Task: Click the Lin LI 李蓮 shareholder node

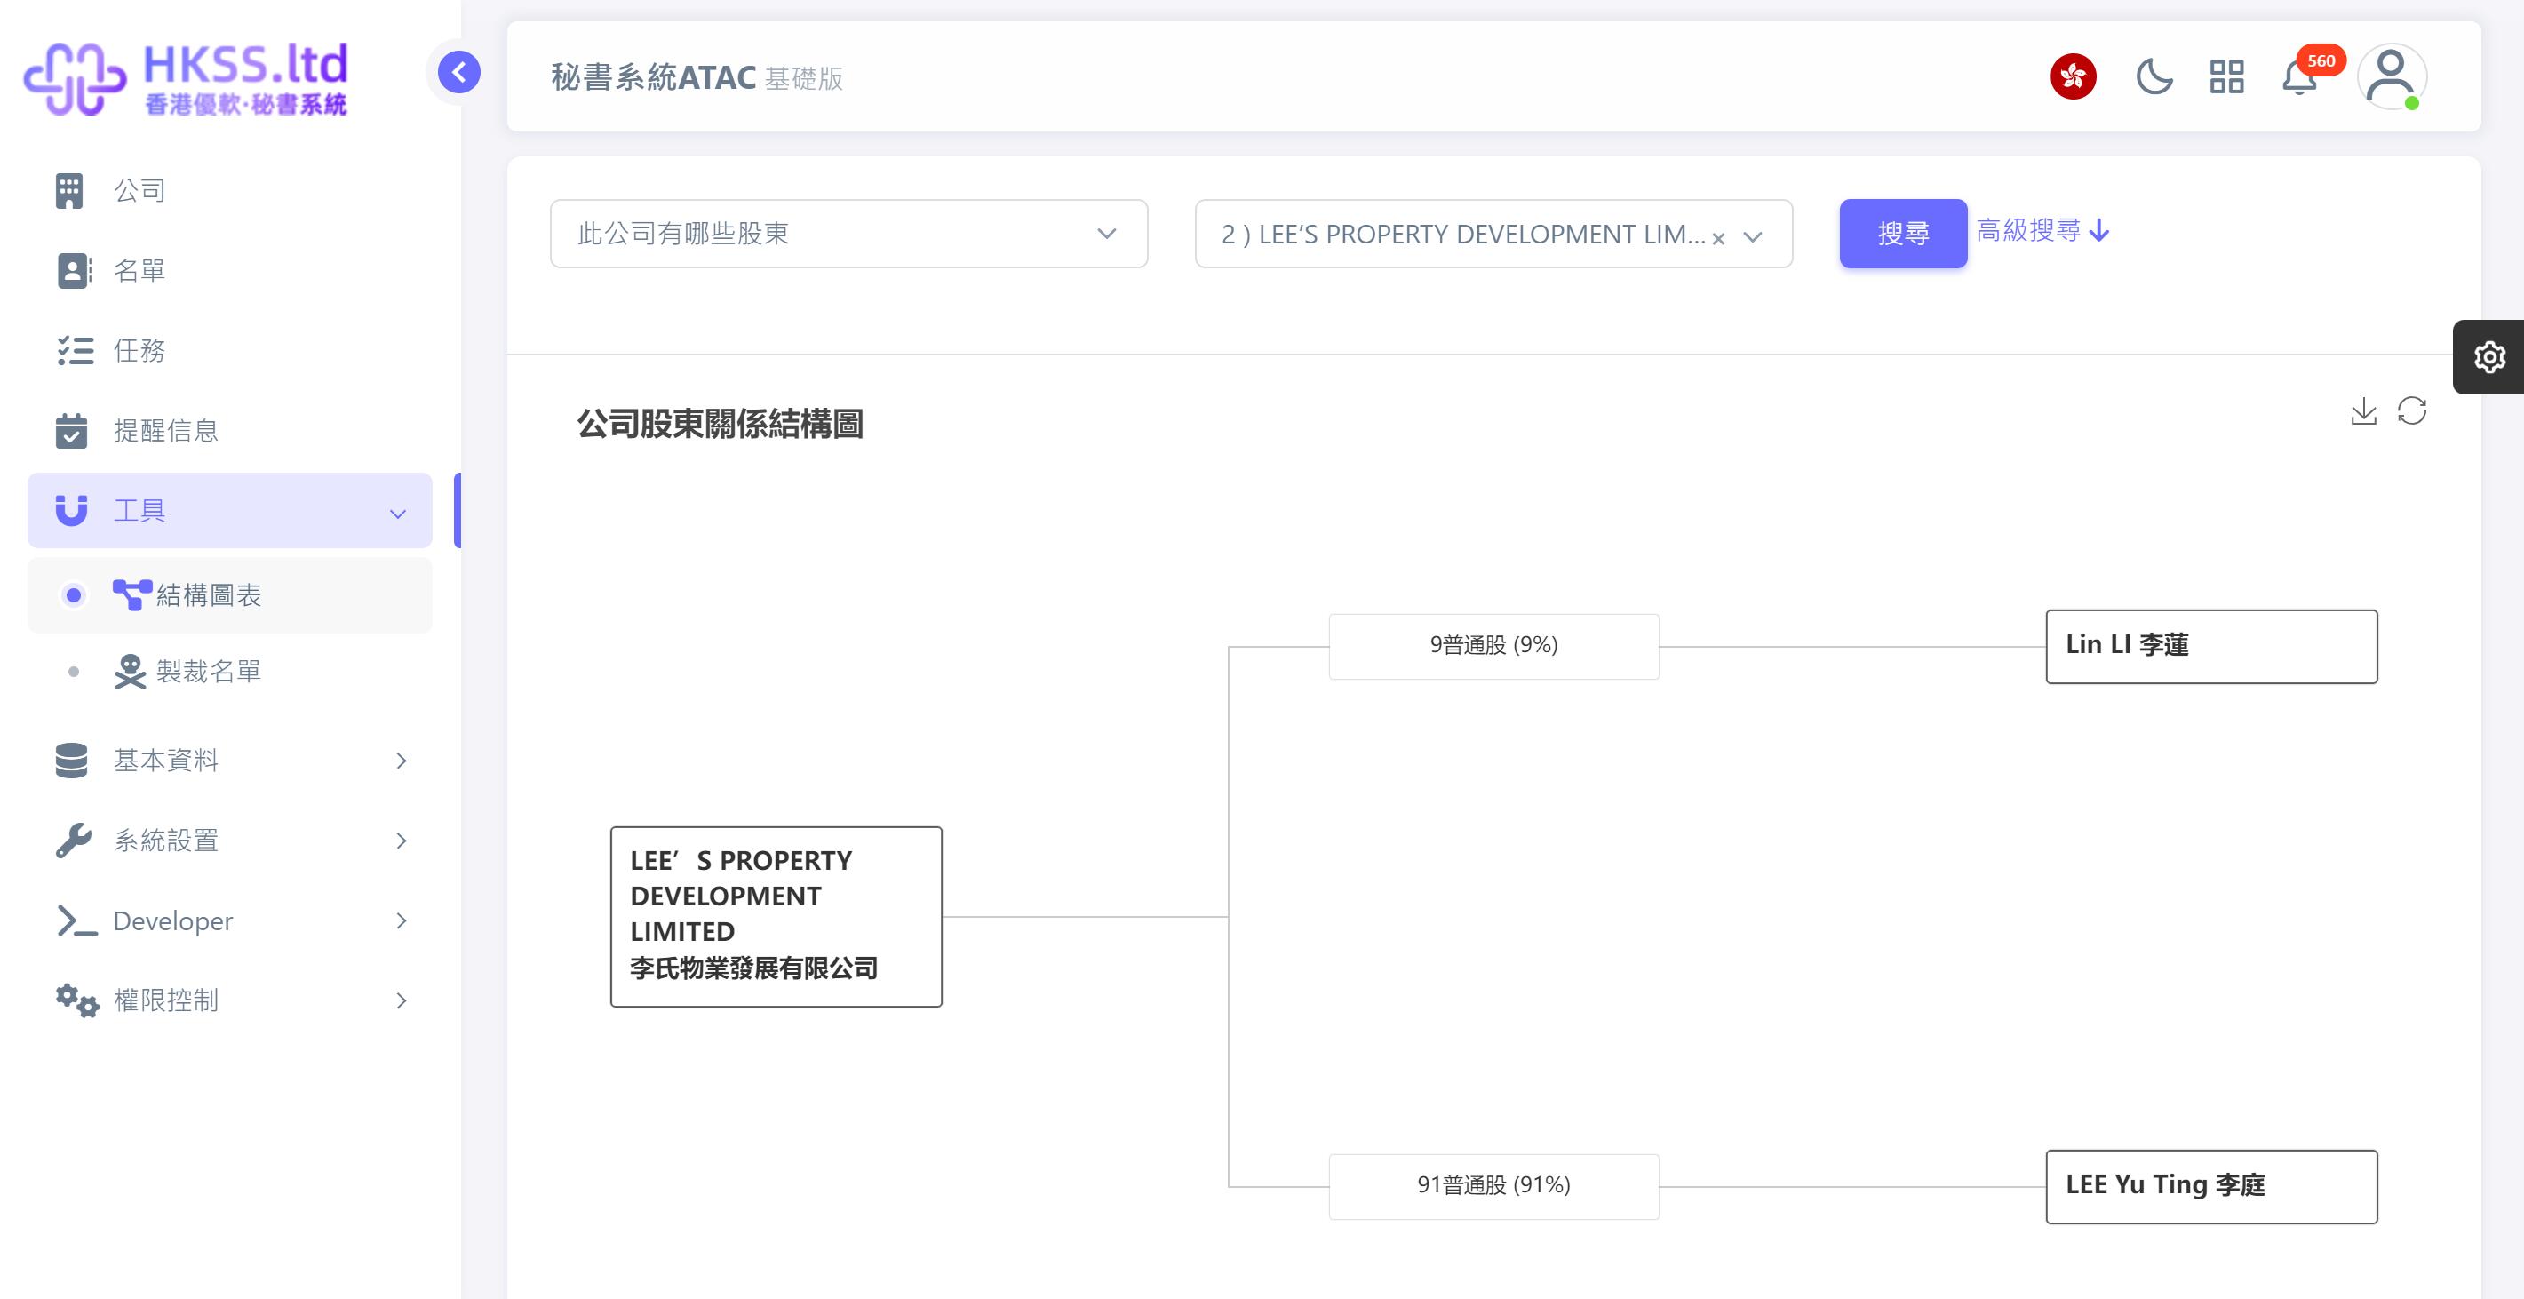Action: tap(2211, 647)
